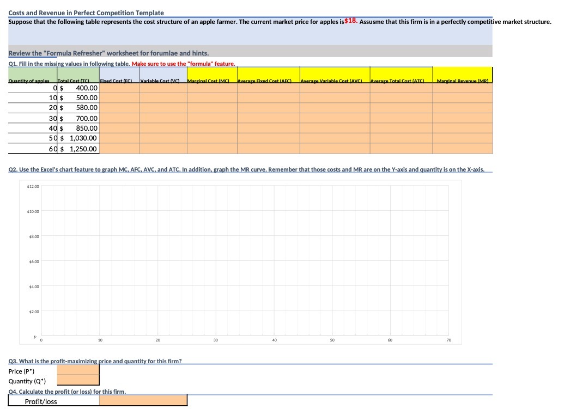
Task: Select the total cost cell showing 580.00
Action: [x=78, y=108]
